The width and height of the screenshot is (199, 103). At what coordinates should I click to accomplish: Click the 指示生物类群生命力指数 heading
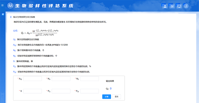click(24, 17)
